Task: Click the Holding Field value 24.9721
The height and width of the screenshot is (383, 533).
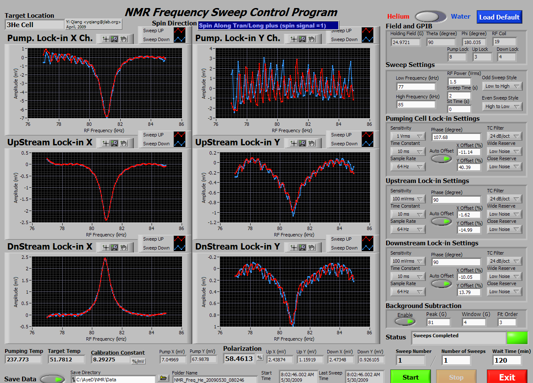Action: (x=405, y=42)
